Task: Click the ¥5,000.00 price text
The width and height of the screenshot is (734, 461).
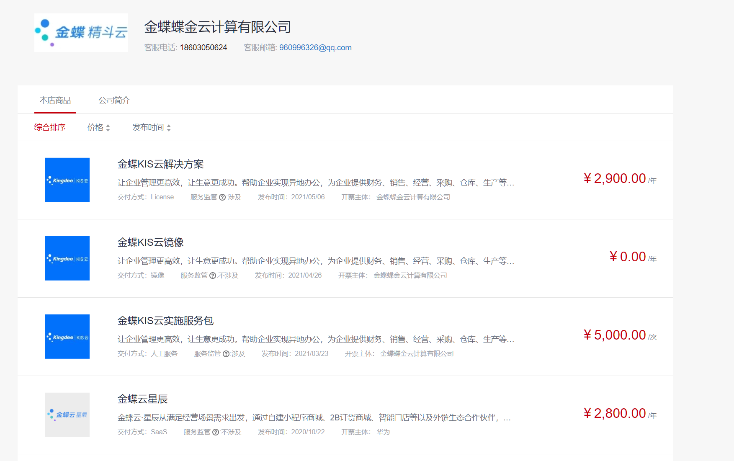Action: tap(614, 335)
